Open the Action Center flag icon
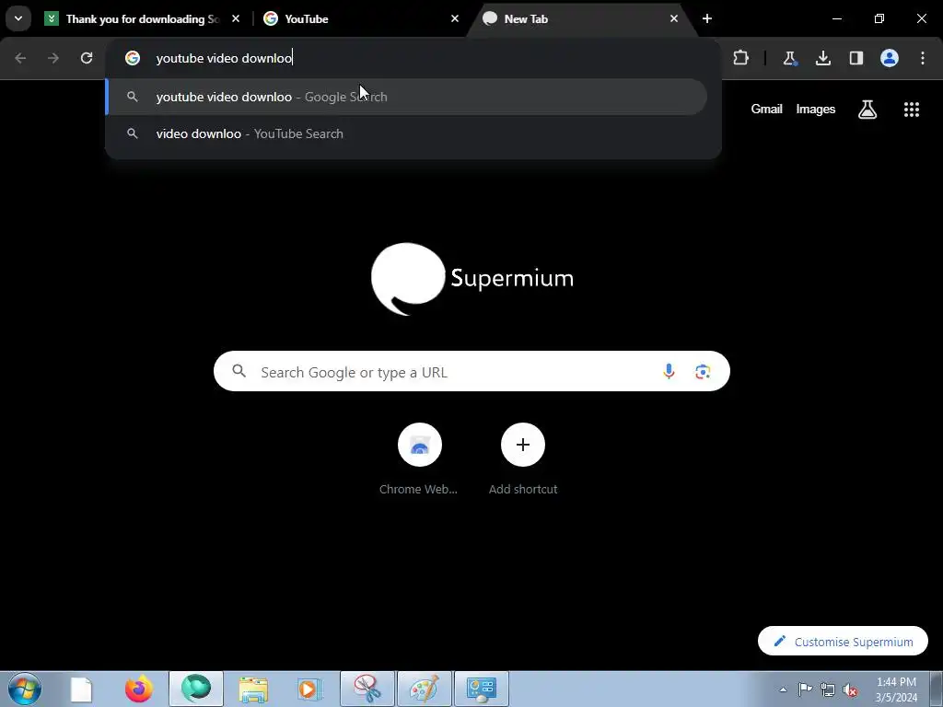 click(805, 690)
